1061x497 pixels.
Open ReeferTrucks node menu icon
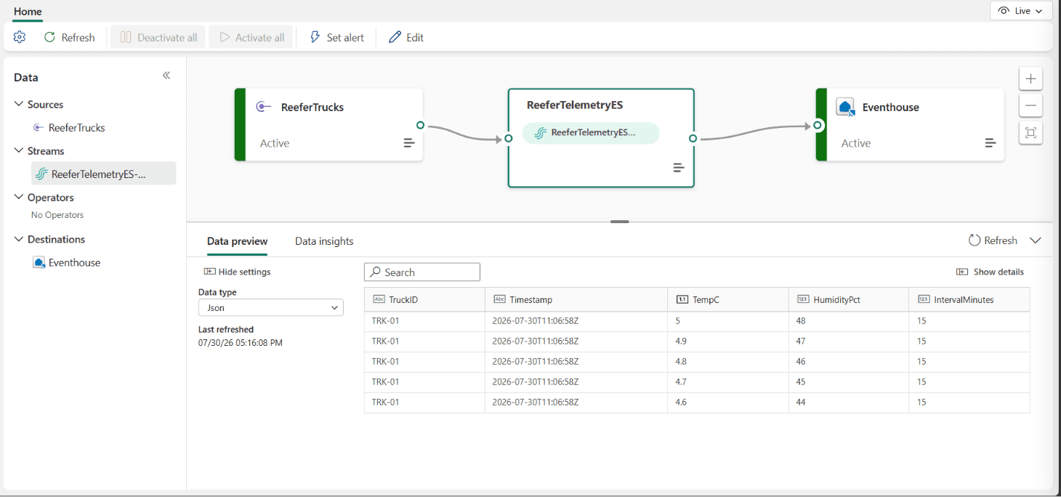click(409, 143)
